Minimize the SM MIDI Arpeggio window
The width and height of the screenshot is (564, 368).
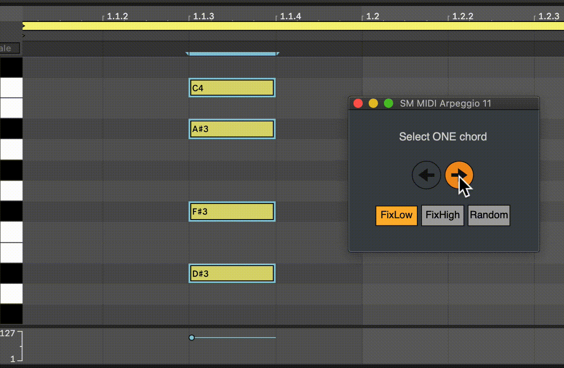373,103
